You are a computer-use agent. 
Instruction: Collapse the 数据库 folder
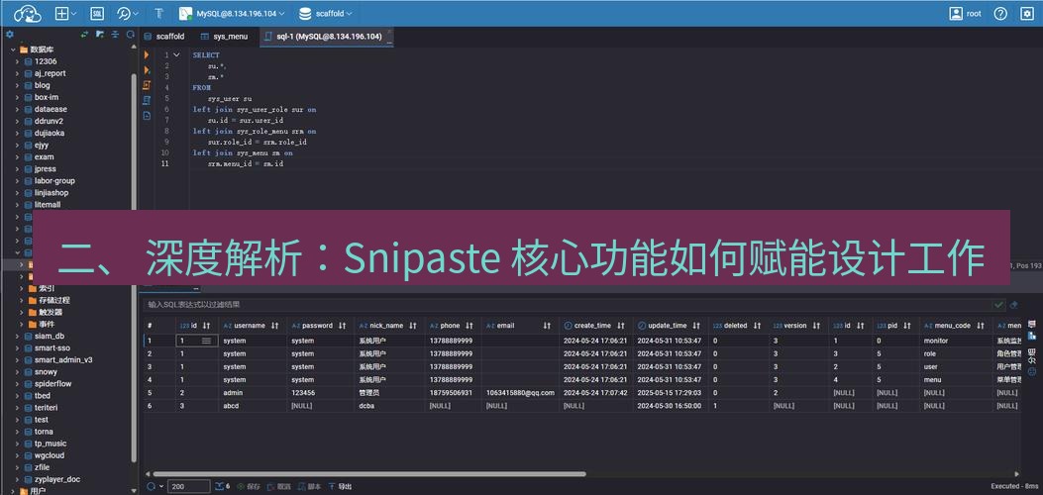(x=13, y=49)
